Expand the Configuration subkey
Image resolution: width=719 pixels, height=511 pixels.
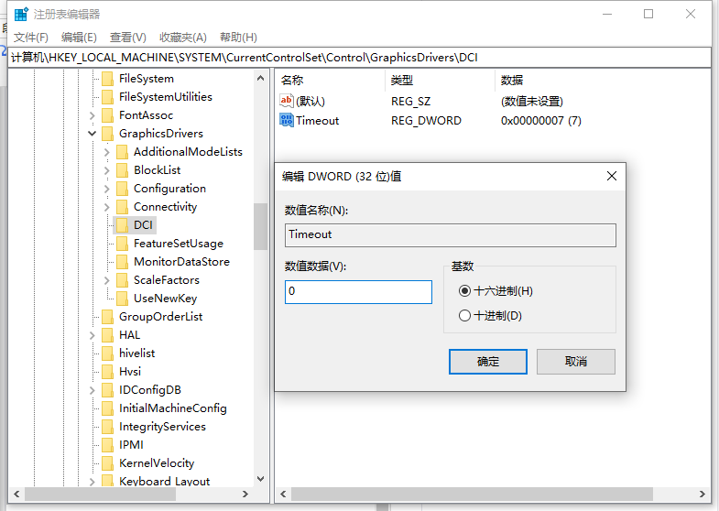point(107,189)
